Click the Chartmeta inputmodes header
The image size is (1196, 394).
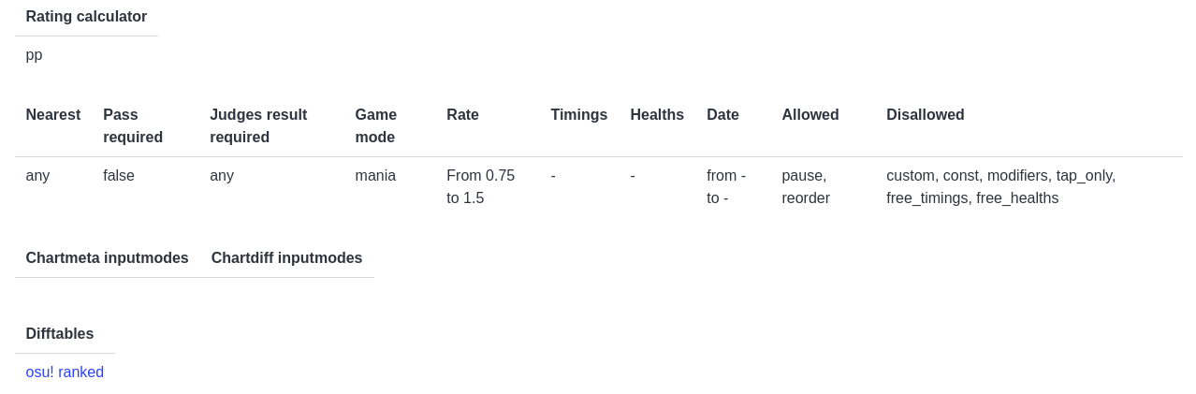point(108,258)
